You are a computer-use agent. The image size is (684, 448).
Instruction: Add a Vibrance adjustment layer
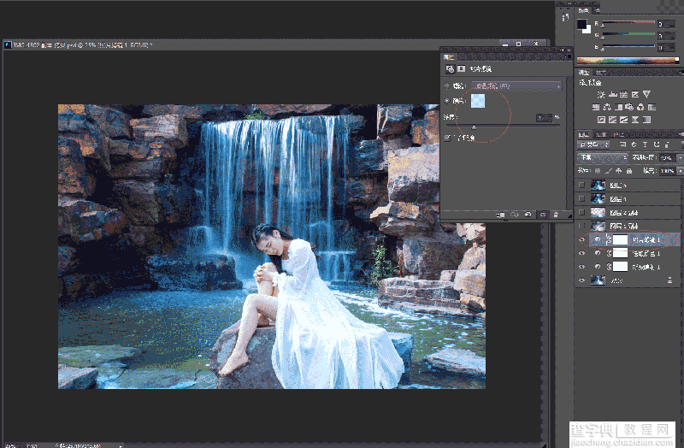647,94
